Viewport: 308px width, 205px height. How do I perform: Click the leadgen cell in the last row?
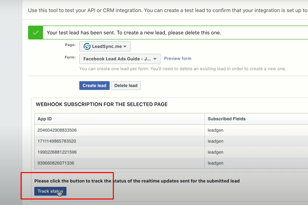tap(215, 163)
